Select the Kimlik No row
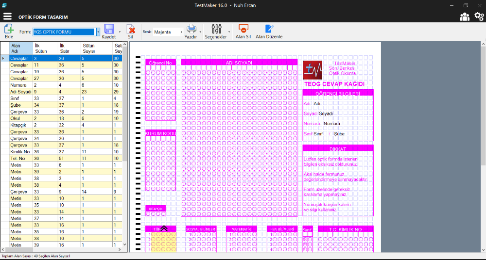Screen dimensions: 486x260 21,152
